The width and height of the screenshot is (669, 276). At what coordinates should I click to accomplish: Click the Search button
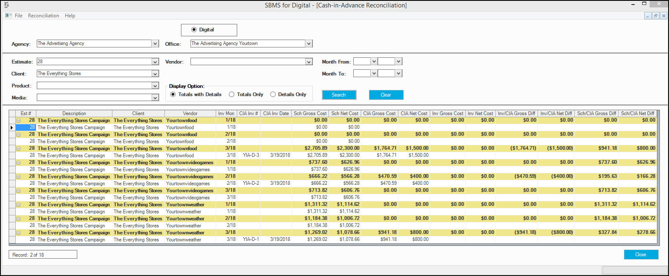point(339,95)
